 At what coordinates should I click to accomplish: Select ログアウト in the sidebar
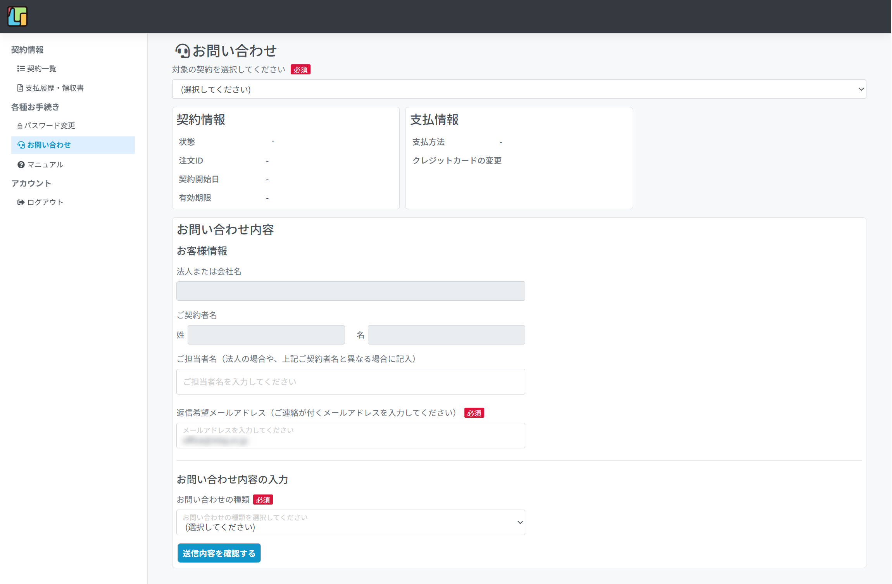[45, 202]
